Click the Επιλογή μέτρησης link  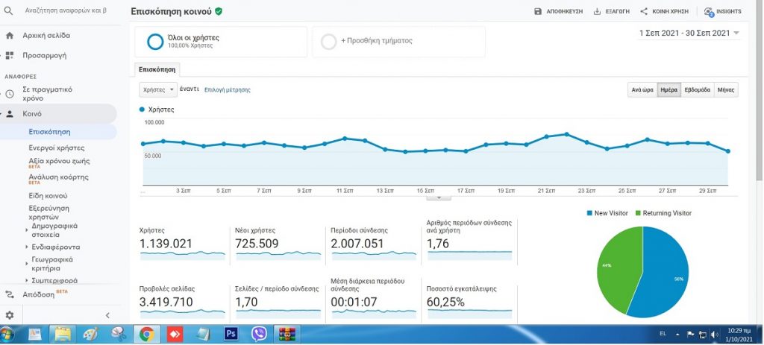[228, 89]
